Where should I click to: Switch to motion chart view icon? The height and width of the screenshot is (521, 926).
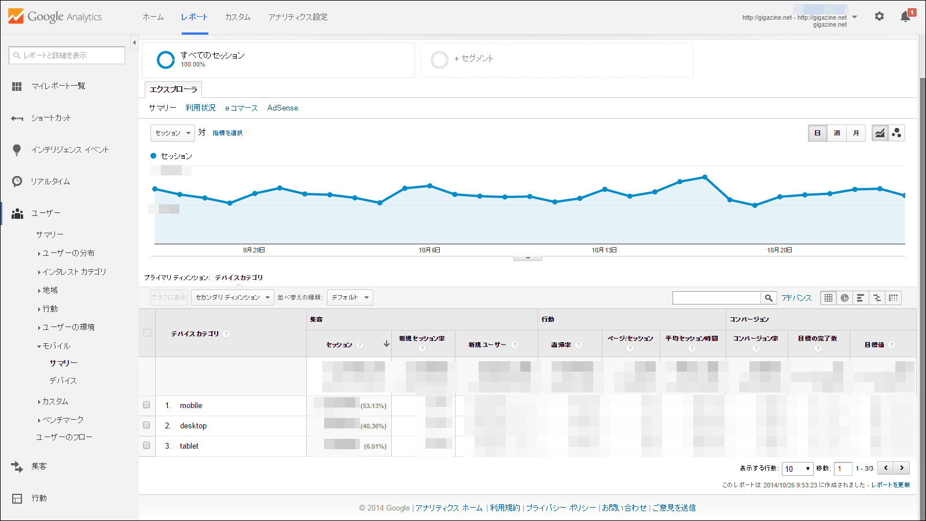[896, 133]
